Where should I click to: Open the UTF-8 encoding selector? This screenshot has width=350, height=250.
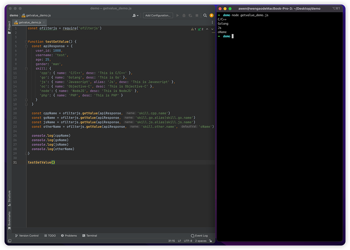188,241
